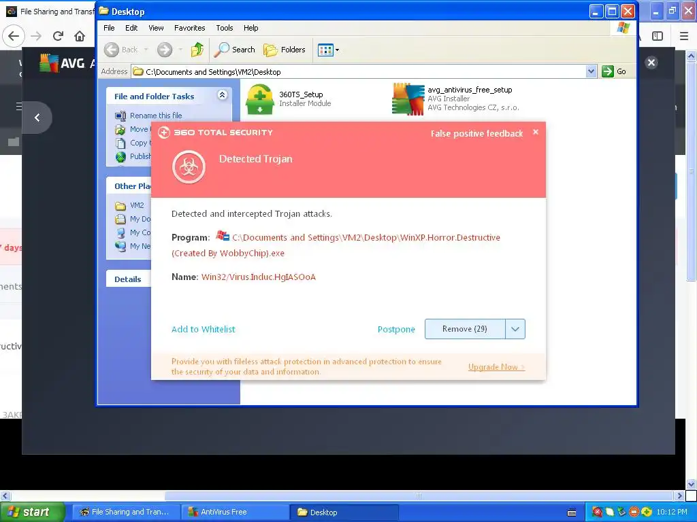Click the browser forward arrow
Viewport: 697px width, 522px height.
[36, 36]
